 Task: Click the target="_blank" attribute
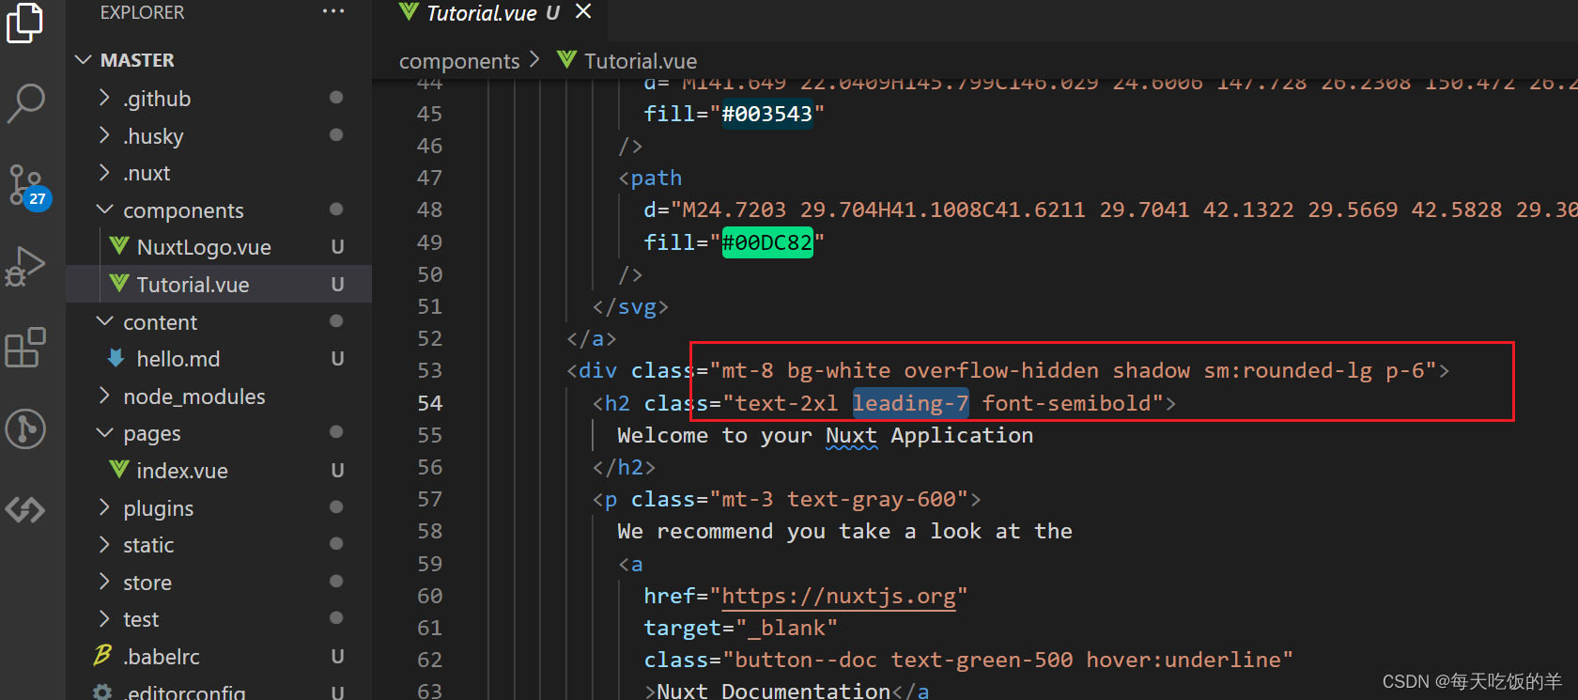point(740,628)
